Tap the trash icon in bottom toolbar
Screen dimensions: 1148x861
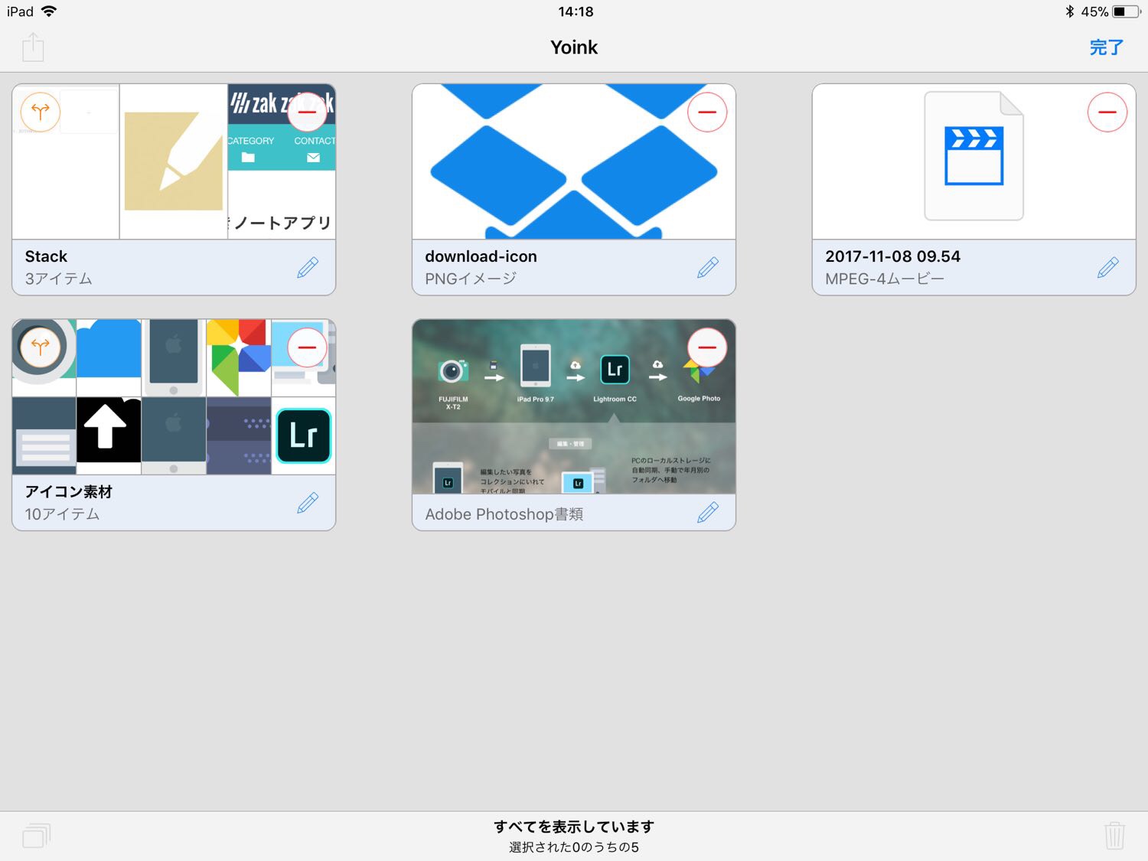(1114, 835)
